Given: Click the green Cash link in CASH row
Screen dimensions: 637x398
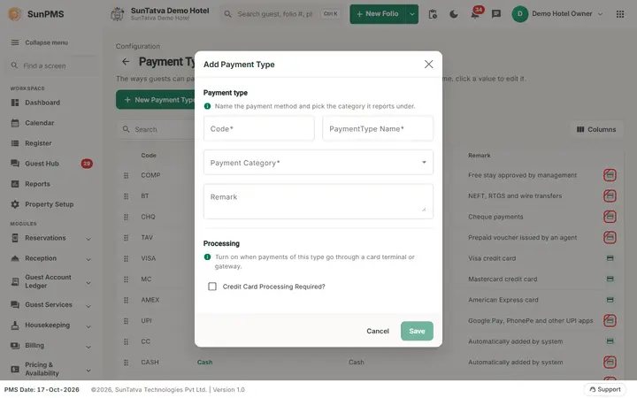Looking at the screenshot, I should point(204,363).
